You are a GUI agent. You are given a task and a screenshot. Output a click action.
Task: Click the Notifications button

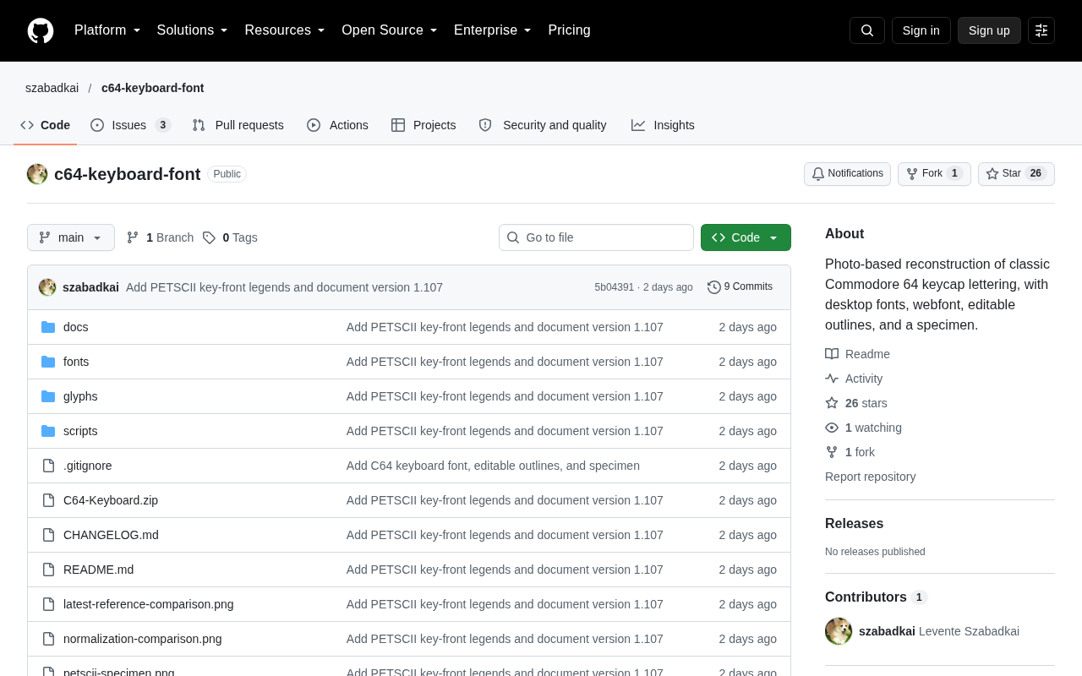click(847, 174)
